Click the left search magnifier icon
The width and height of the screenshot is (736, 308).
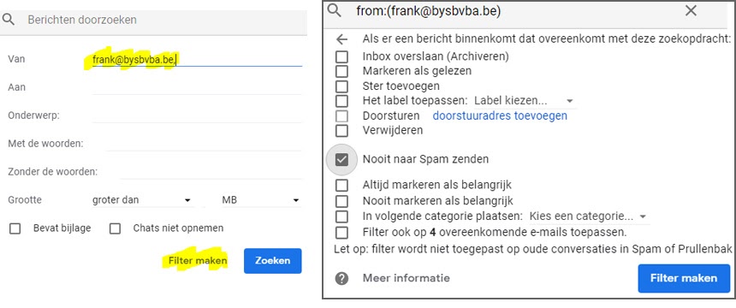(x=9, y=20)
